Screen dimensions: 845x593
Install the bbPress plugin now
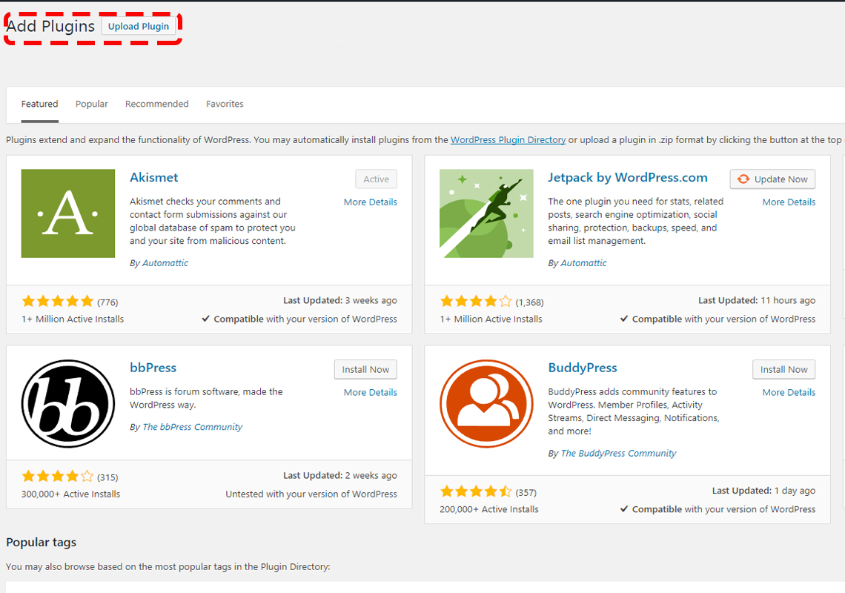(x=365, y=369)
